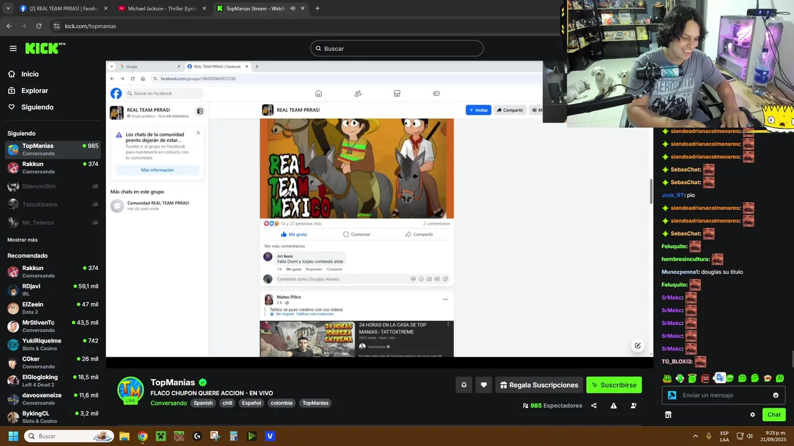794x446 pixels.
Task: Open Chrome from taskbar
Action: click(x=142, y=436)
